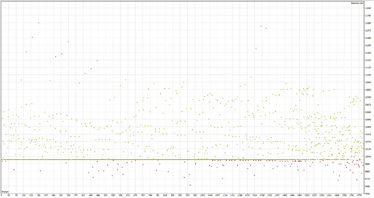The image size is (374, 198).
Task: Click the 11120 balance axis label
Action: click(368, 68)
